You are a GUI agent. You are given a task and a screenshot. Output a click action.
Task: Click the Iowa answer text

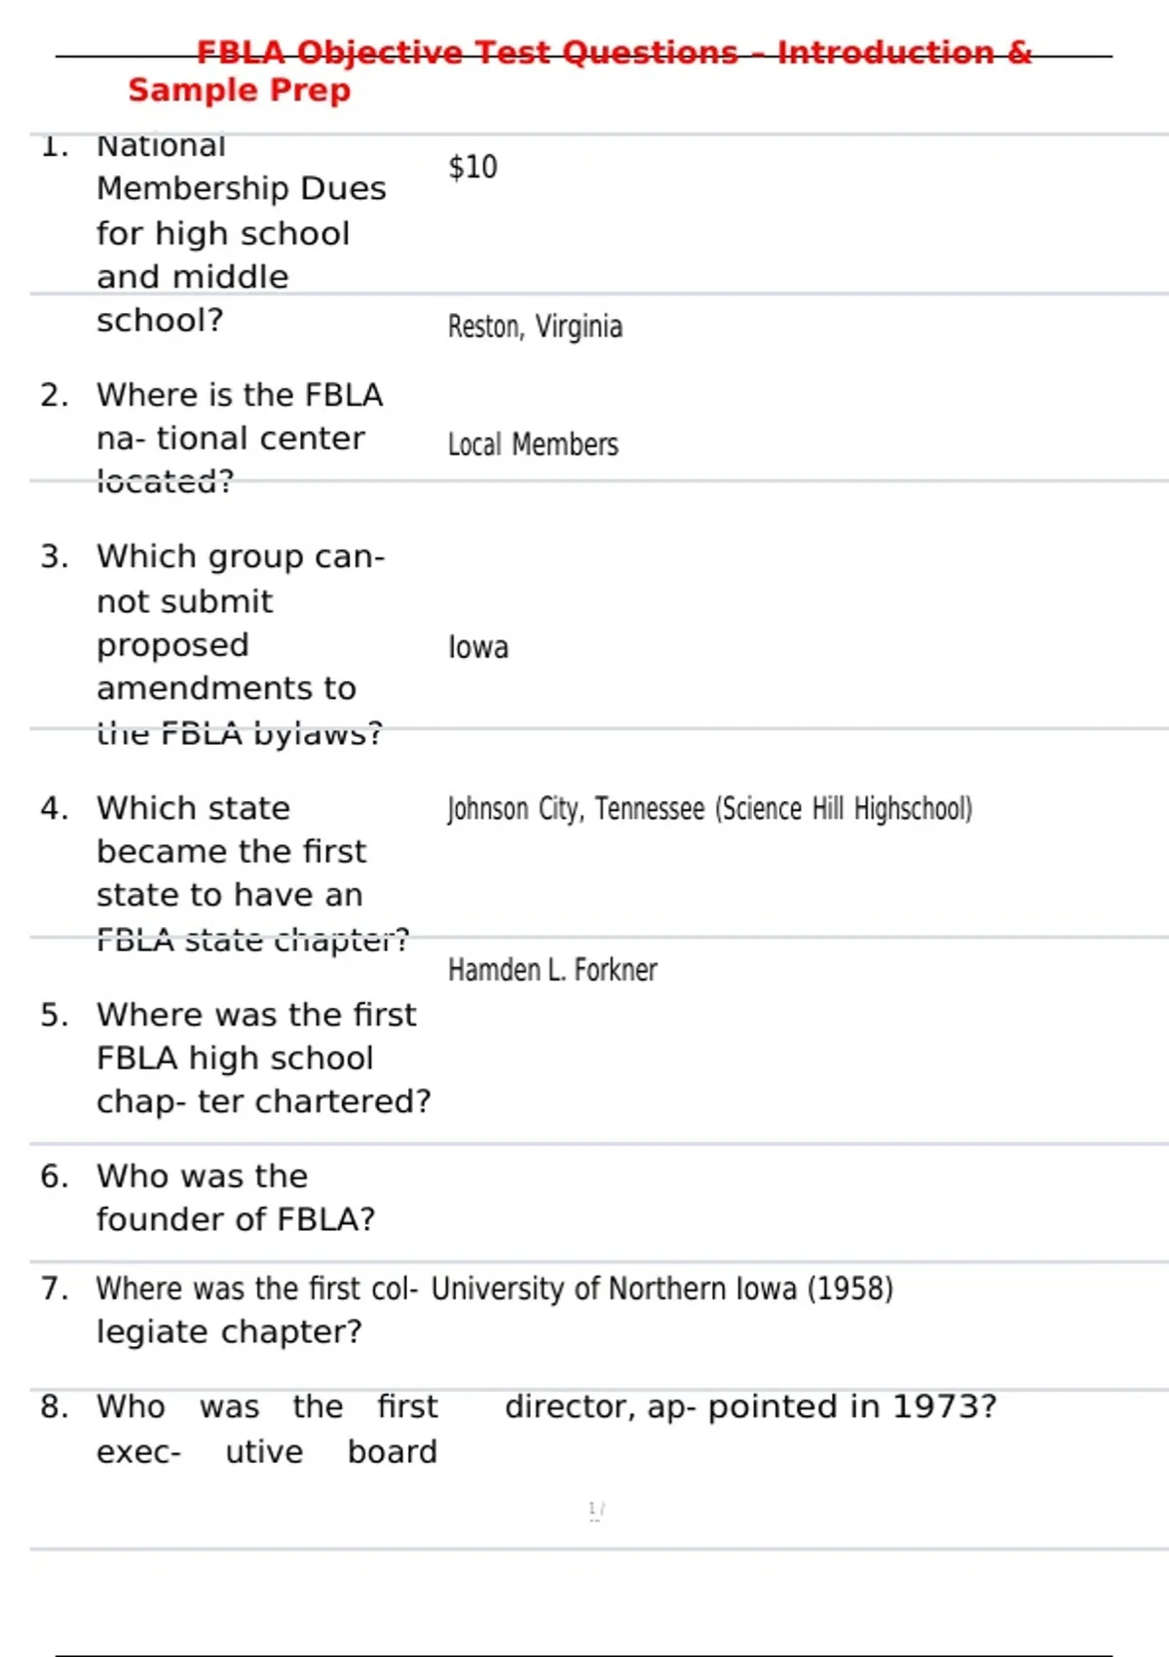[x=478, y=647]
